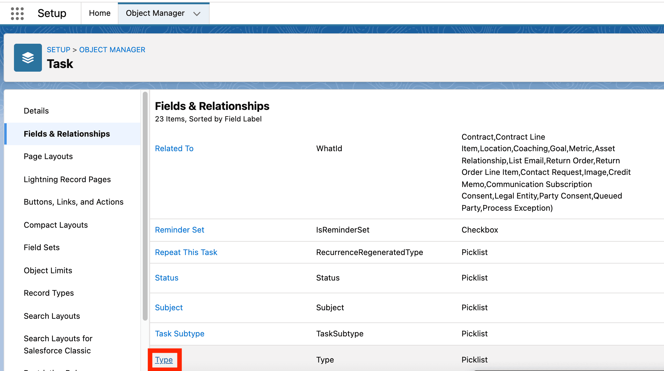Open Lightning Record Pages in sidebar
Viewport: 664px width, 371px height.
(x=67, y=179)
